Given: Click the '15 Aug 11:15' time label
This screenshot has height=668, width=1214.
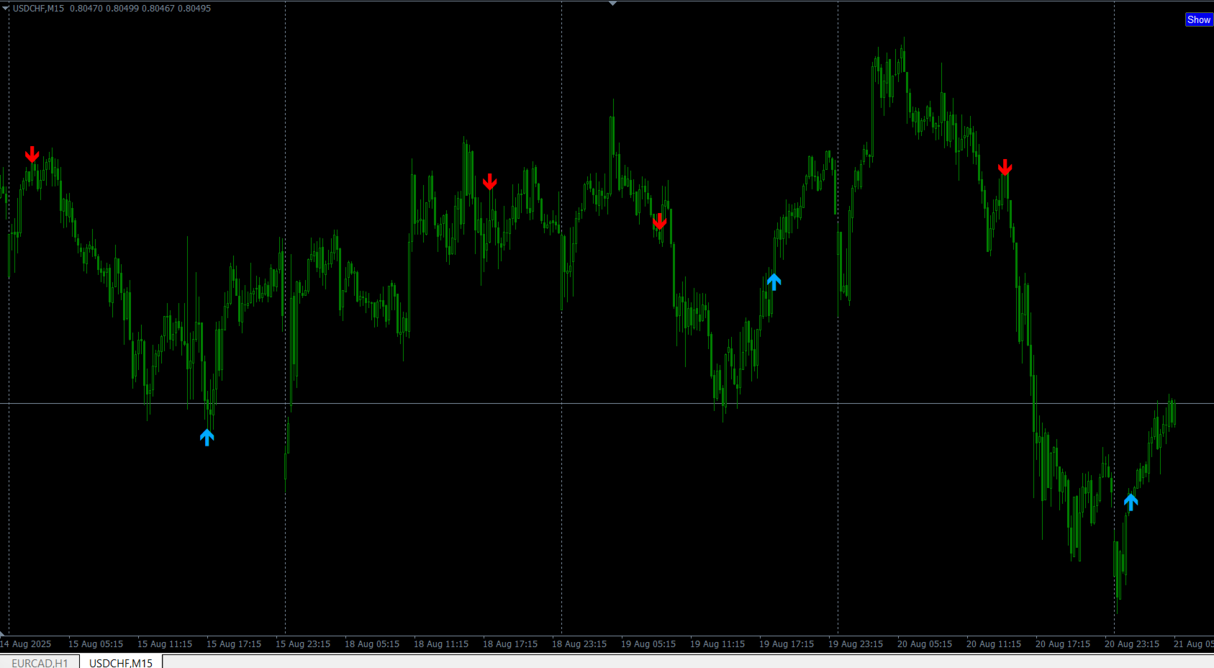Looking at the screenshot, I should point(165,644).
